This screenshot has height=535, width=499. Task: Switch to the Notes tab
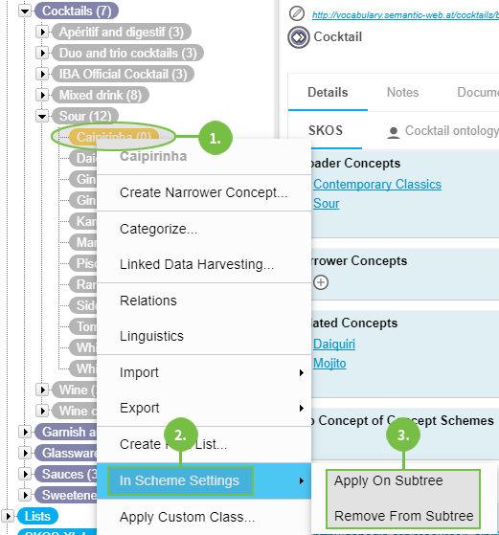click(402, 93)
